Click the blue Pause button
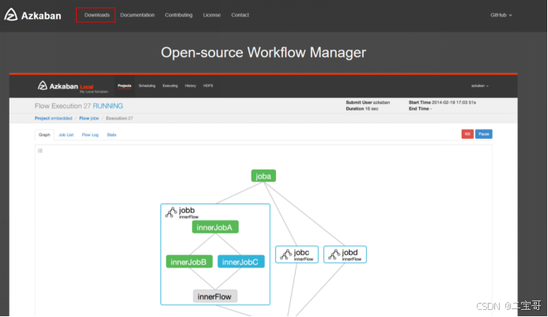Screen dimensions: 548x317 pyautogui.click(x=484, y=134)
